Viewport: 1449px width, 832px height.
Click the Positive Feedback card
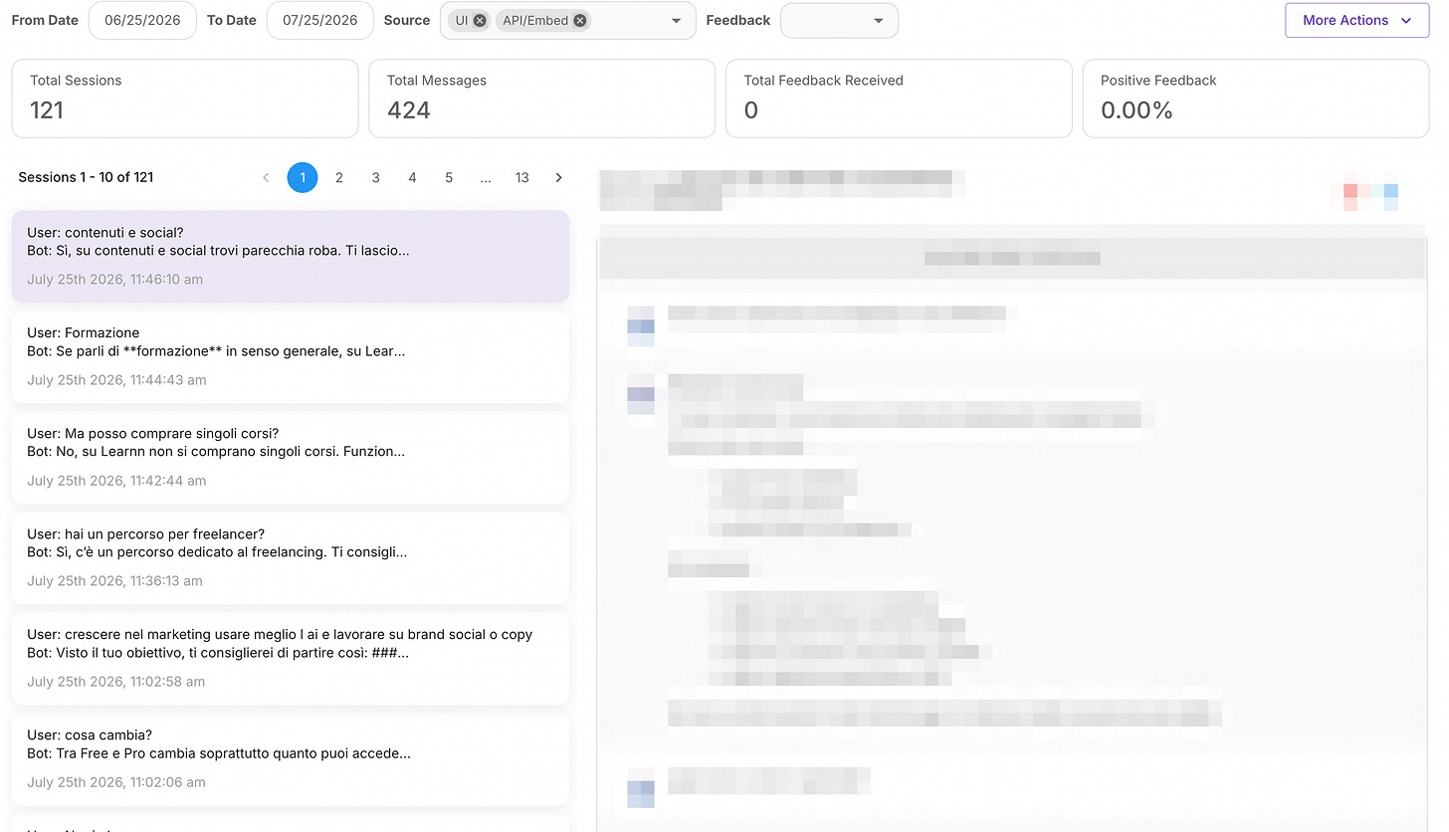(1256, 99)
